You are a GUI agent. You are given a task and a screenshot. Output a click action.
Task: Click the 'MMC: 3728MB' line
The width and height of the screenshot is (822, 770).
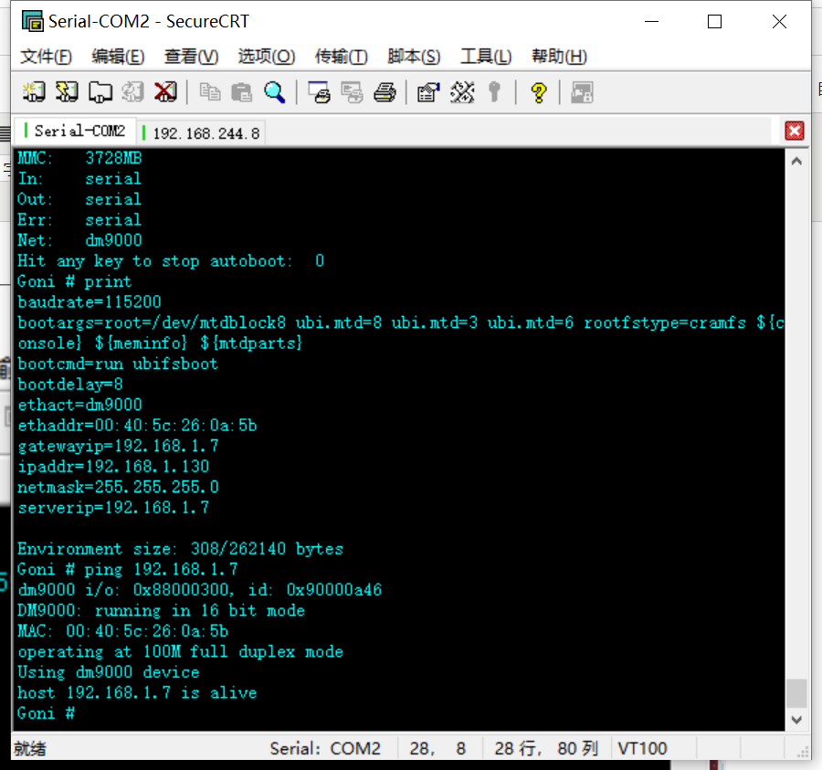[x=79, y=158]
